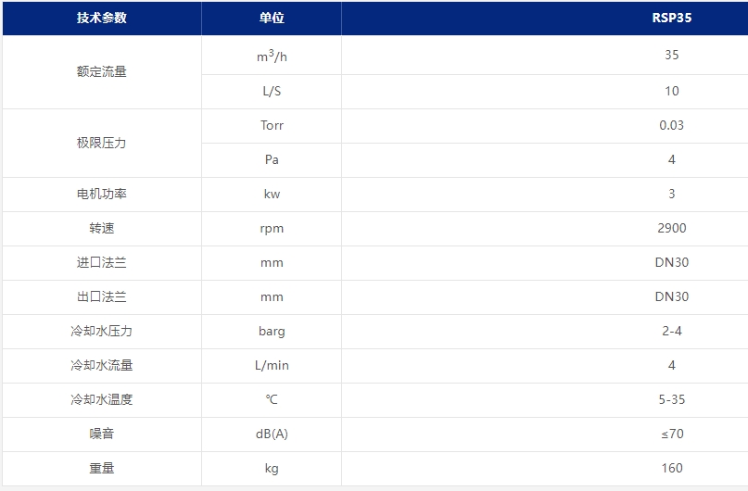This screenshot has width=748, height=491.
Task: Click the L/S unit cell
Action: (272, 91)
